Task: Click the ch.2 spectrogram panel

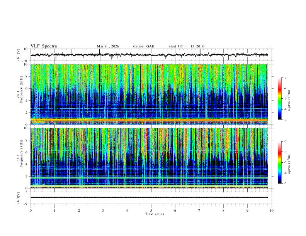Action: (149, 158)
